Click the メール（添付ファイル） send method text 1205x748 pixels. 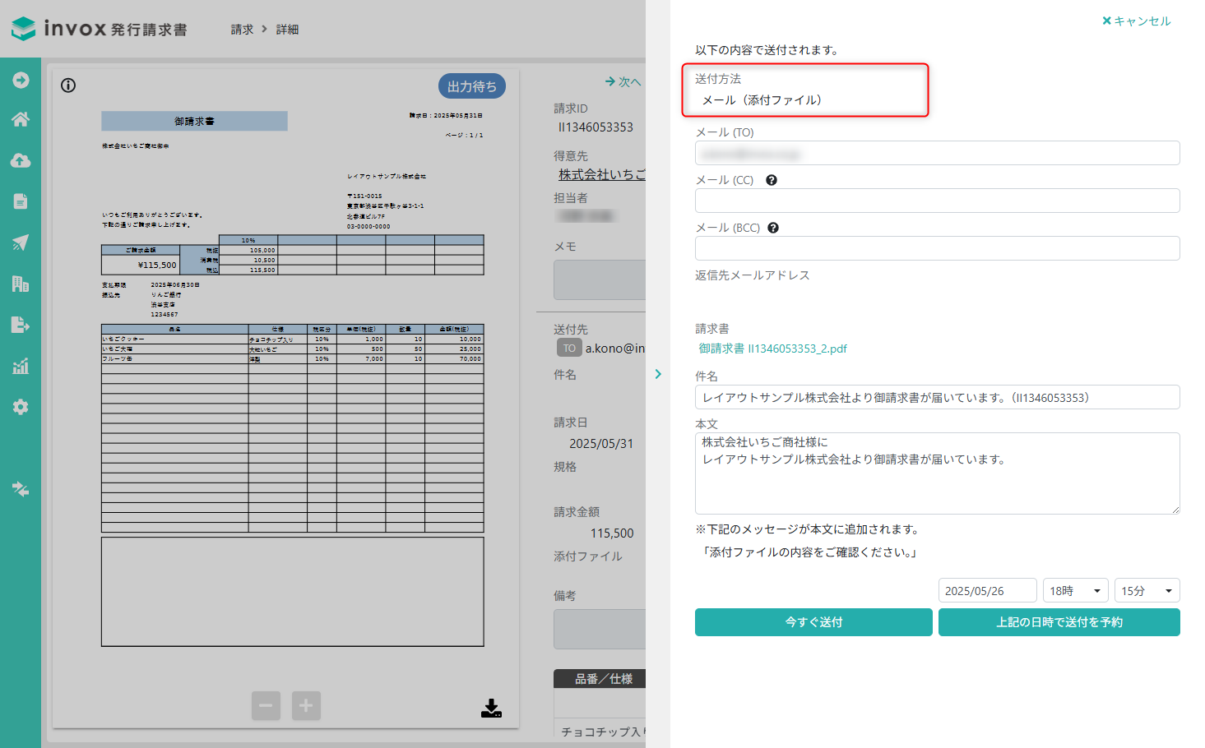[762, 100]
